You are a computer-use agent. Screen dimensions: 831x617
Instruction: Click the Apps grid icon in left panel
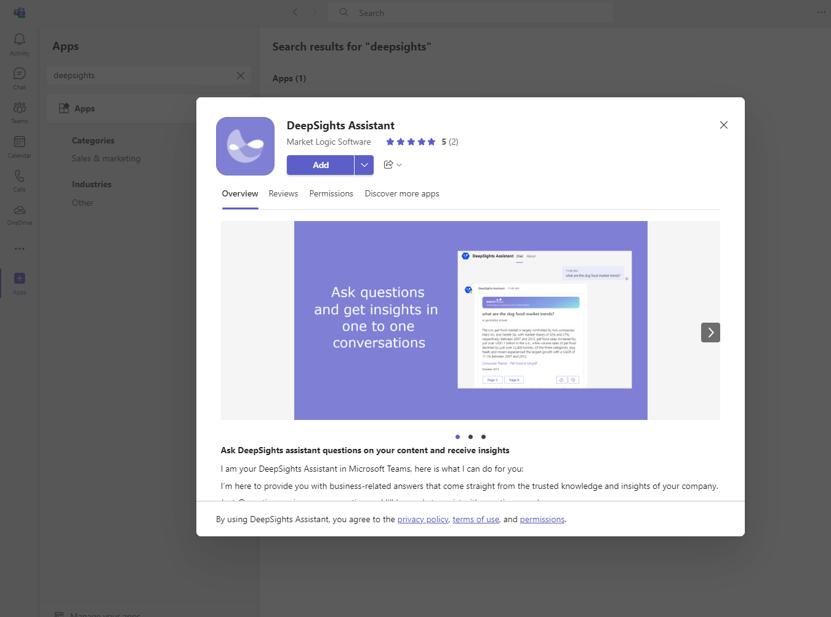64,108
